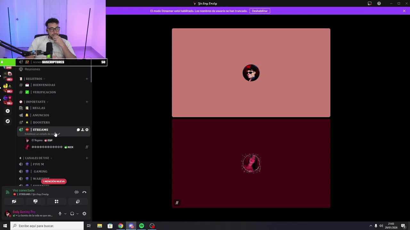Open server folder with 9K+ badge
This screenshot has width=410, height=230.
pyautogui.click(x=8, y=100)
